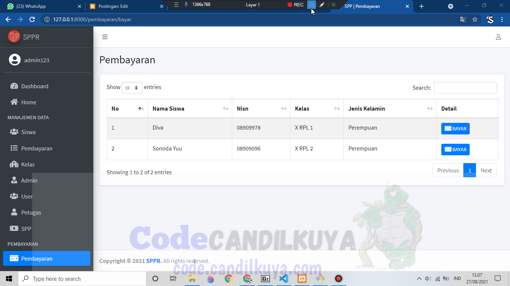Click the pencil annotate icon in recorder
The height and width of the screenshot is (286, 510).
click(322, 5)
